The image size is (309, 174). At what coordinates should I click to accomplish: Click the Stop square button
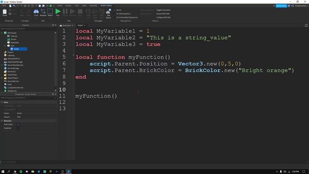pos(80,12)
